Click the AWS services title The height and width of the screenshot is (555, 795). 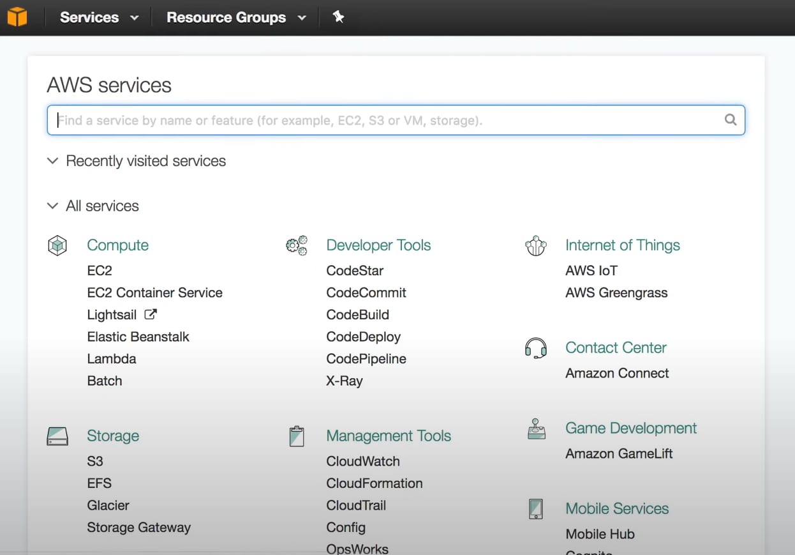pyautogui.click(x=109, y=85)
